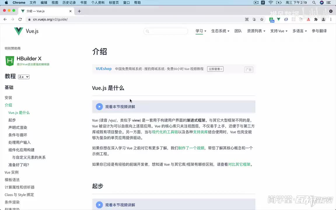The height and width of the screenshot is (210, 336).
Task: Open the 视图 menu
Action: click(55, 3)
